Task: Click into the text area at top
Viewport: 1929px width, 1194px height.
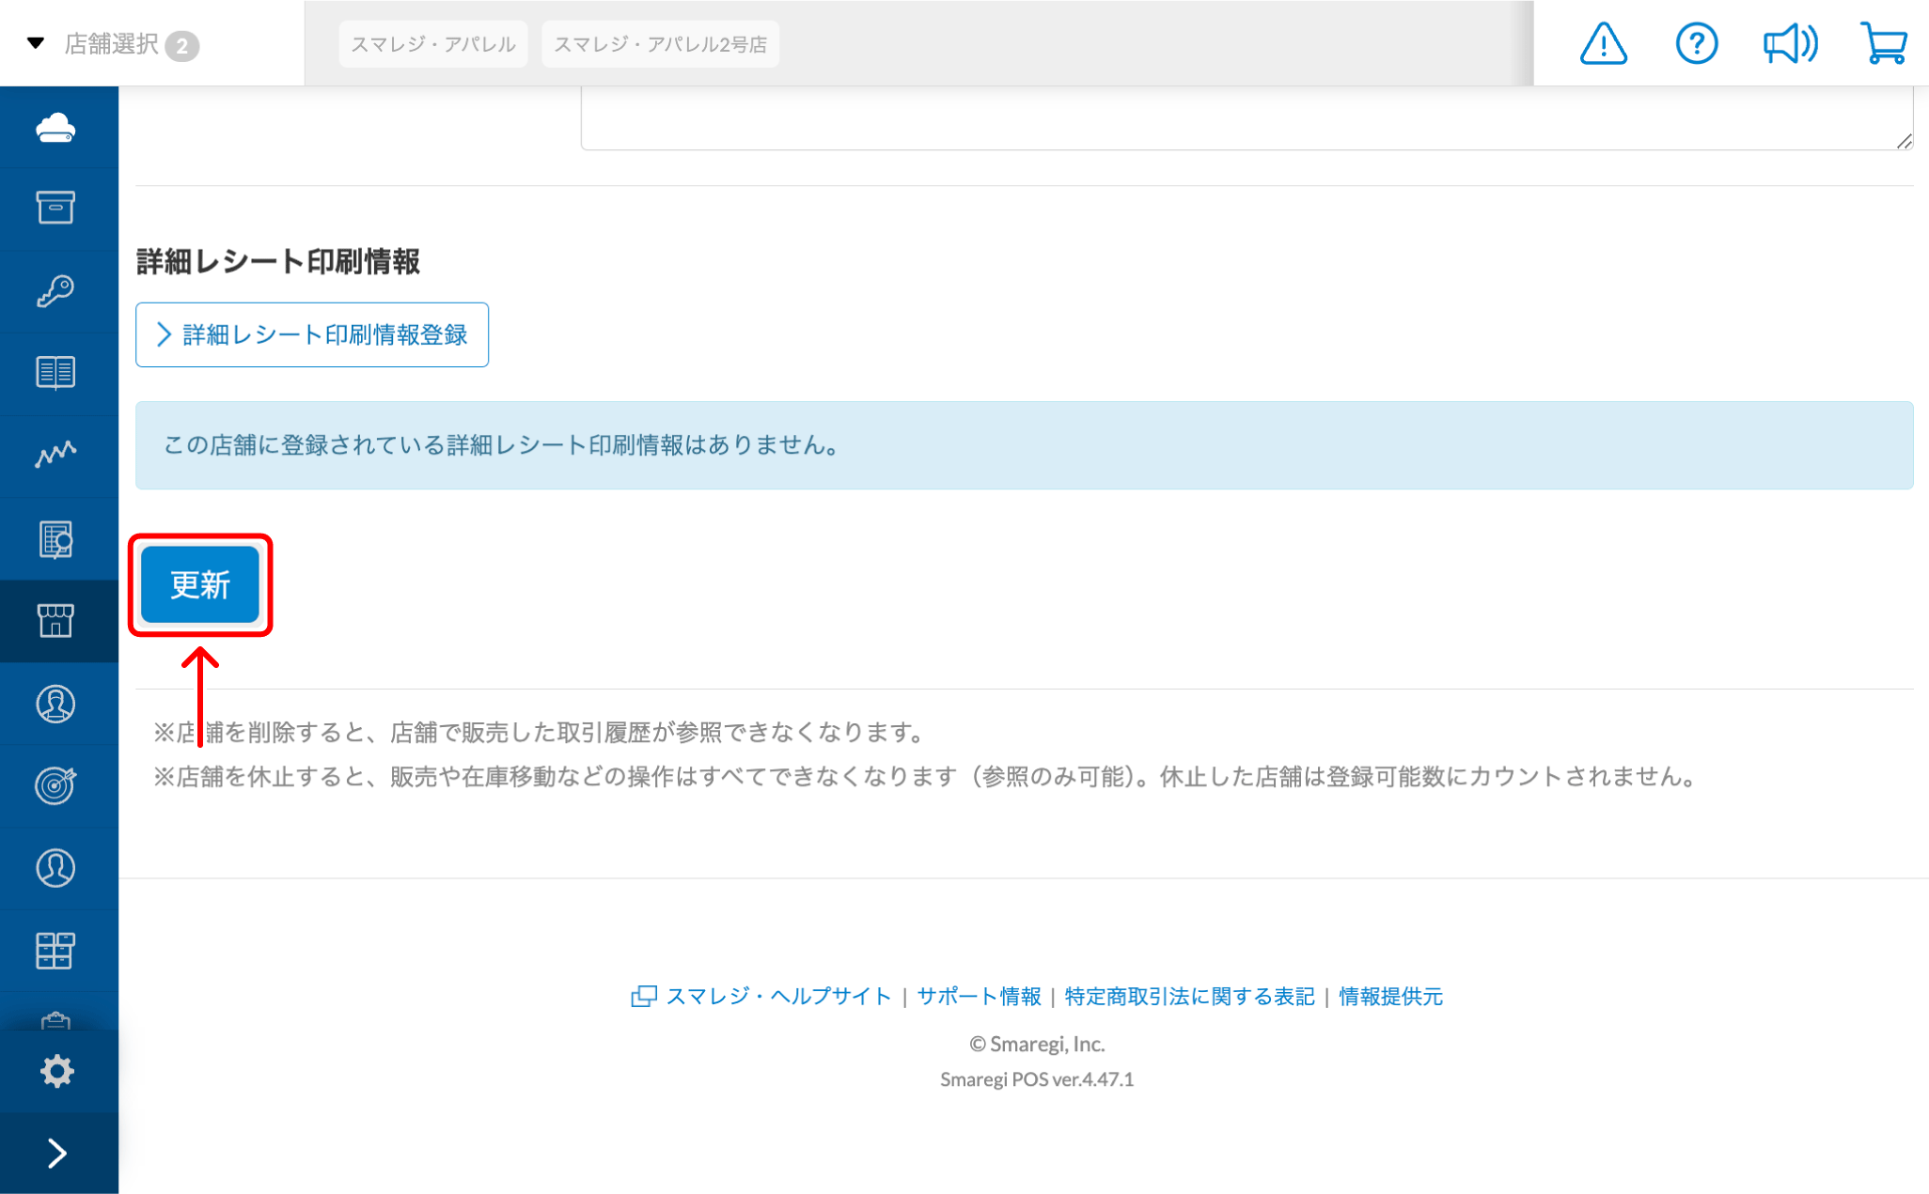Action: pyautogui.click(x=1247, y=117)
